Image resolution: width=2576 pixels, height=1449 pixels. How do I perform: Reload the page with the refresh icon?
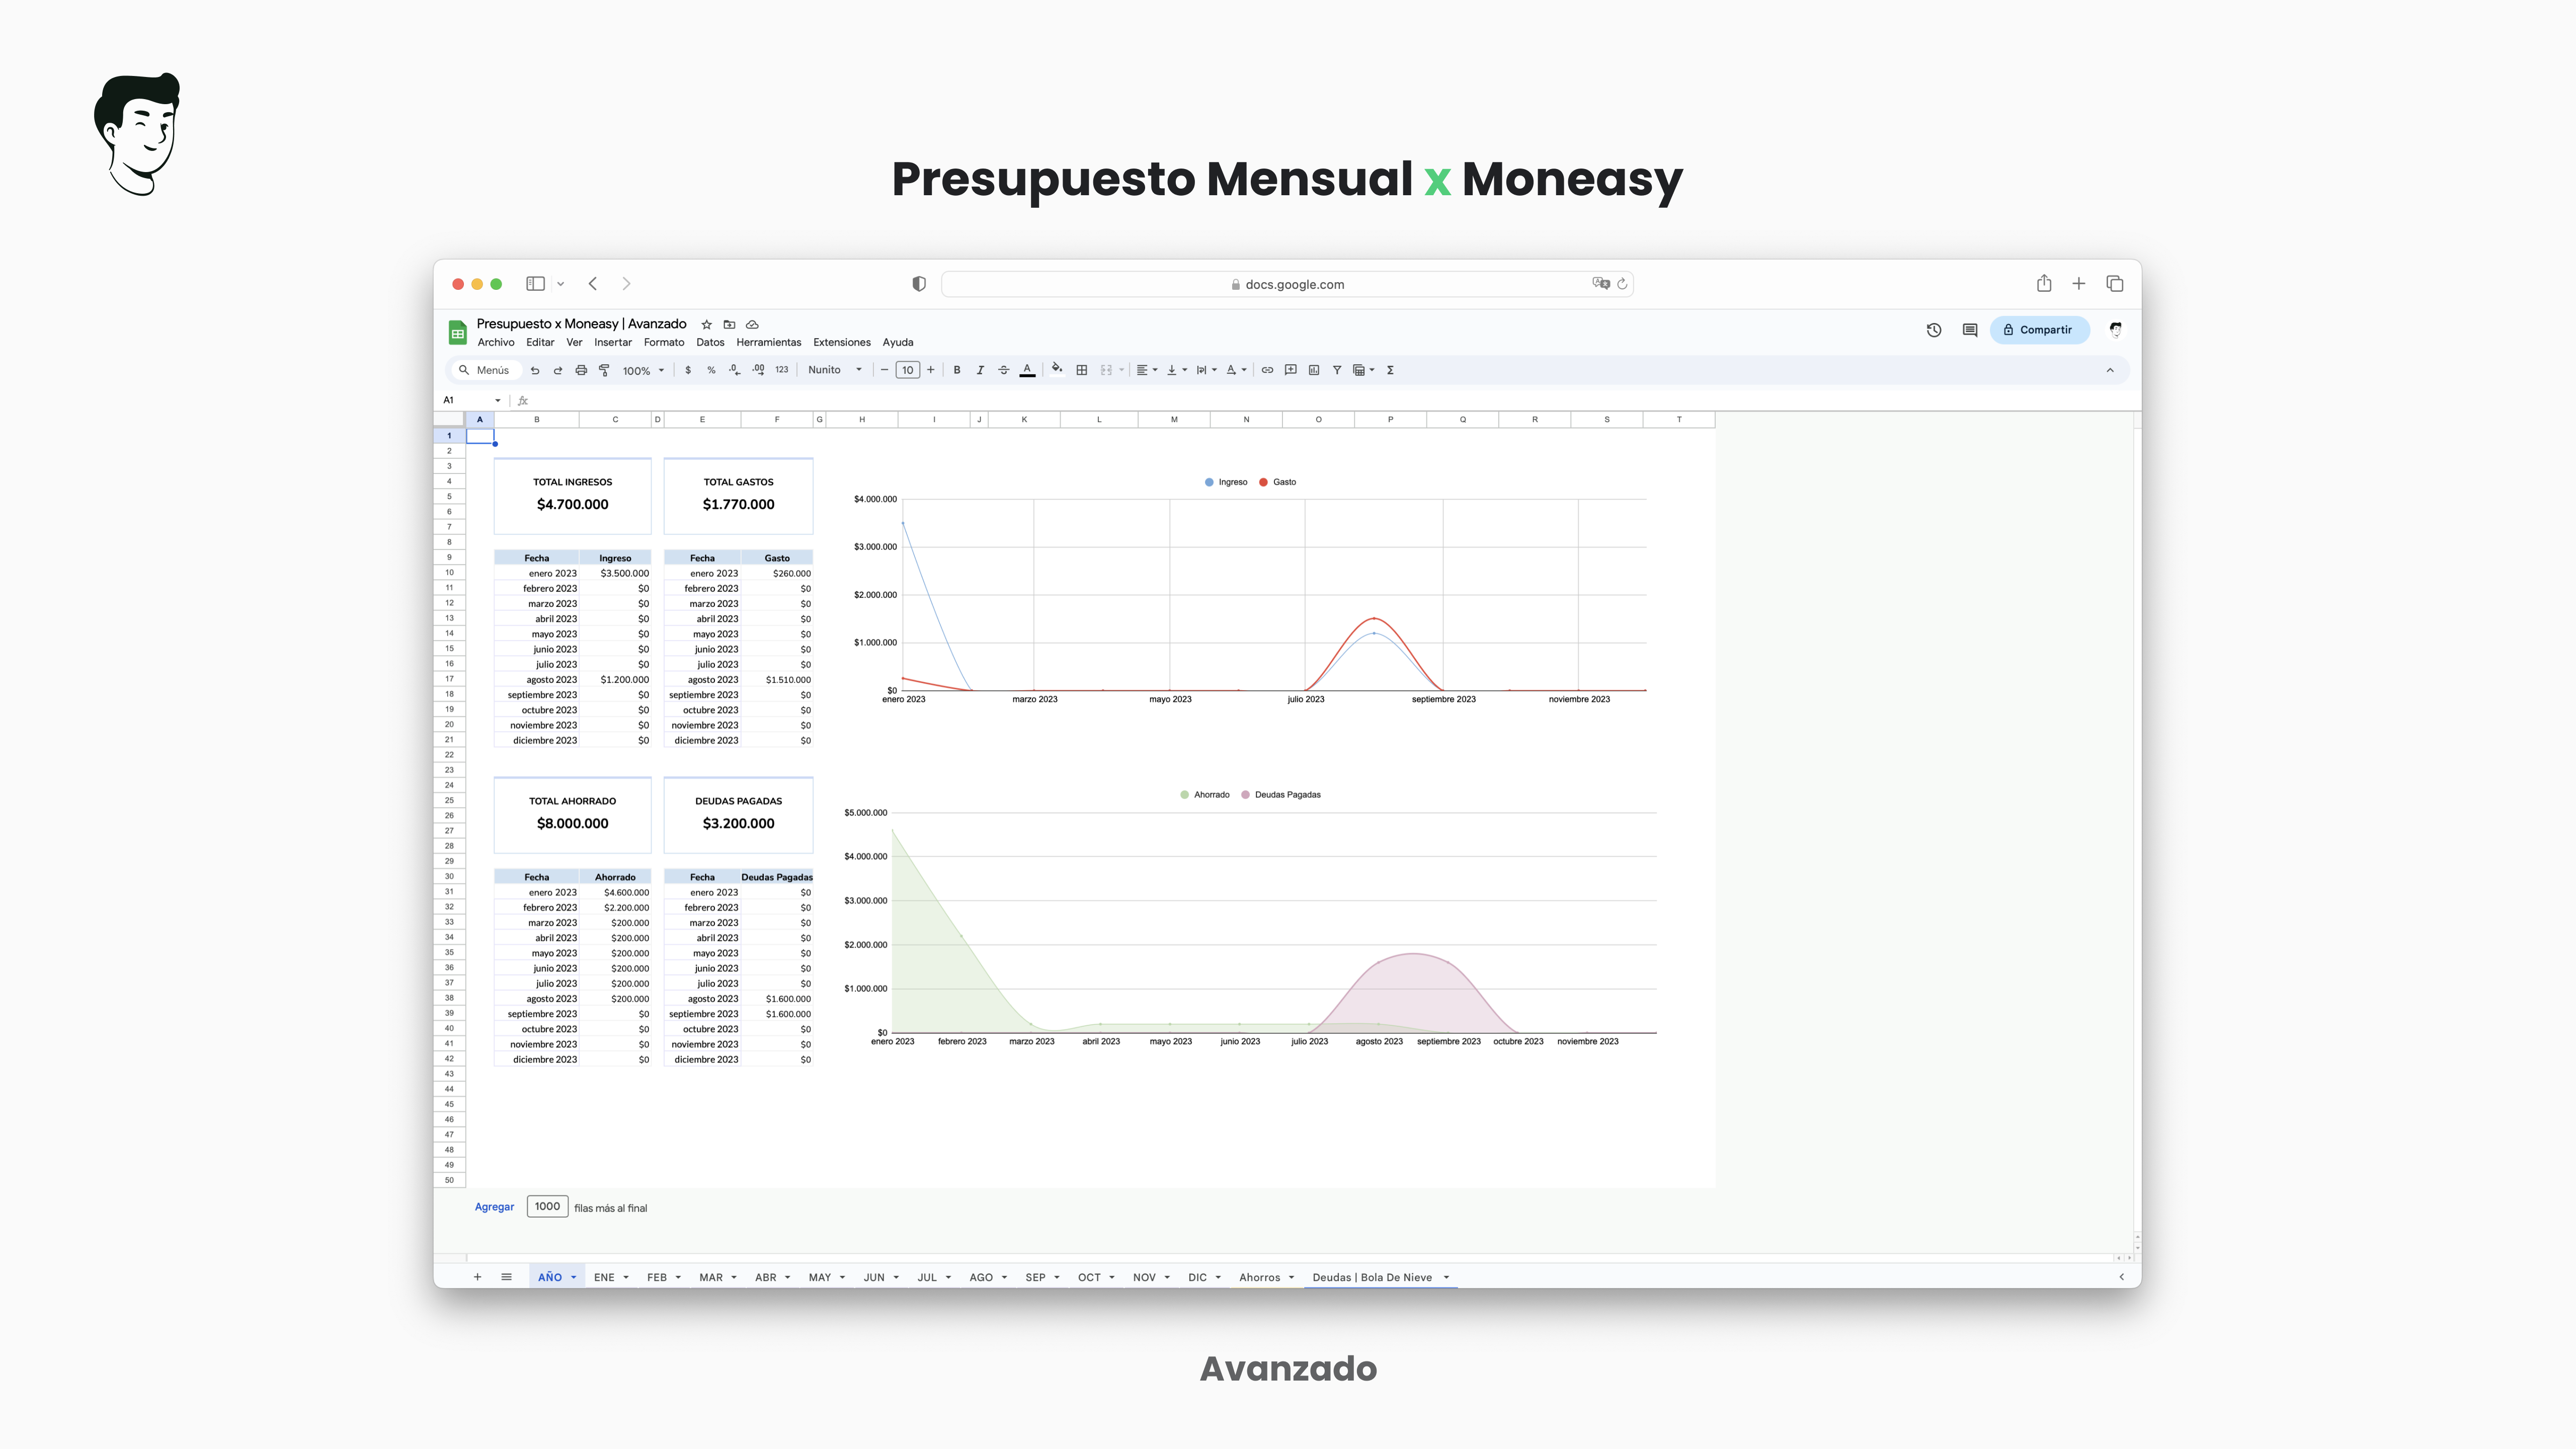pyautogui.click(x=1622, y=284)
